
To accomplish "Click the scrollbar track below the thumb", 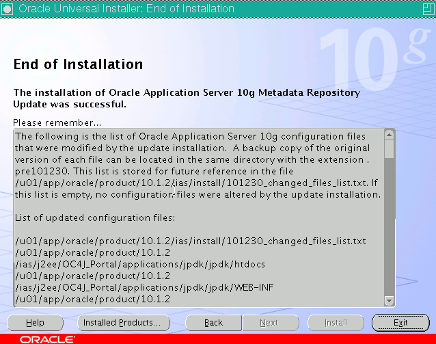I will click(389, 227).
